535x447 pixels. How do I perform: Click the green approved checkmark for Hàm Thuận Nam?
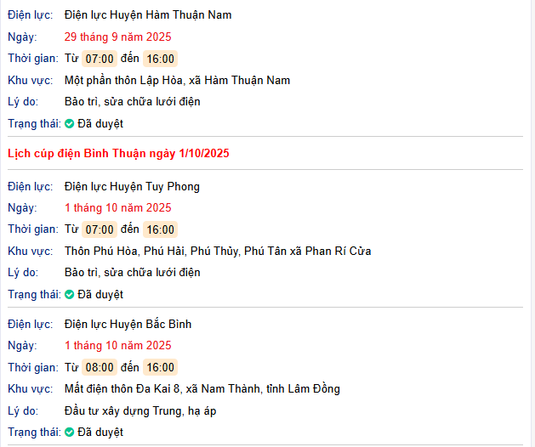pyautogui.click(x=70, y=123)
